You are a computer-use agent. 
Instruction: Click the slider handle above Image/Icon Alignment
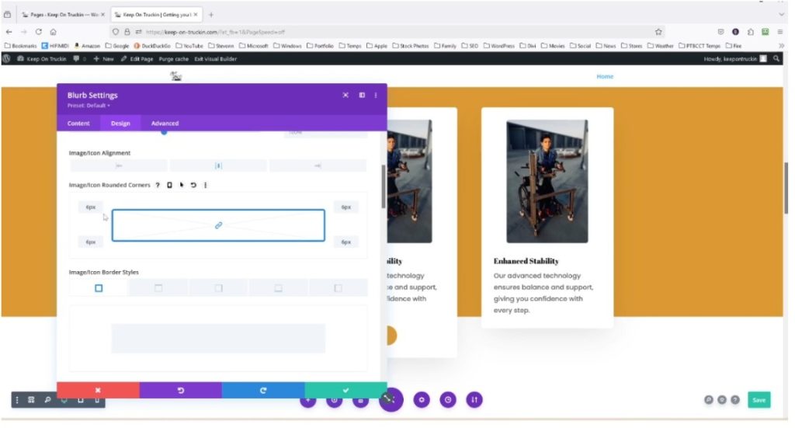click(164, 132)
